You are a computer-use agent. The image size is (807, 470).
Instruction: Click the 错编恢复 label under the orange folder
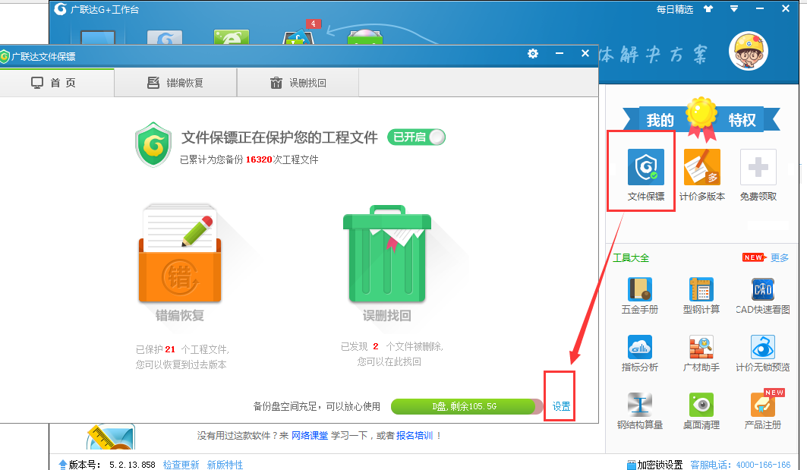click(x=180, y=316)
